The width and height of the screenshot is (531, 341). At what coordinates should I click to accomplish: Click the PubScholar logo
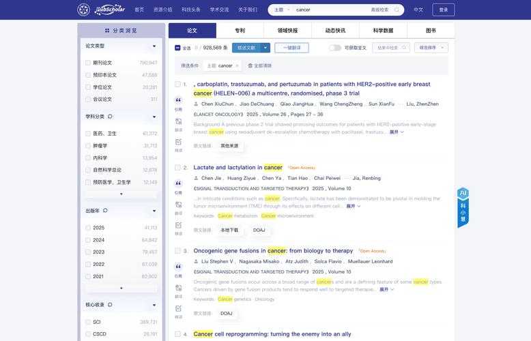(x=101, y=10)
